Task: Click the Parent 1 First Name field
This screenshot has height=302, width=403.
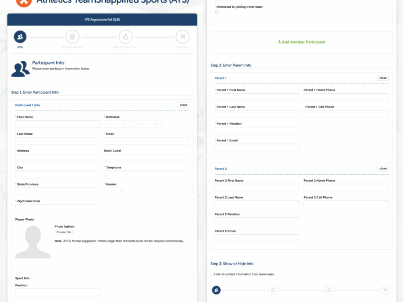Action: pyautogui.click(x=257, y=97)
